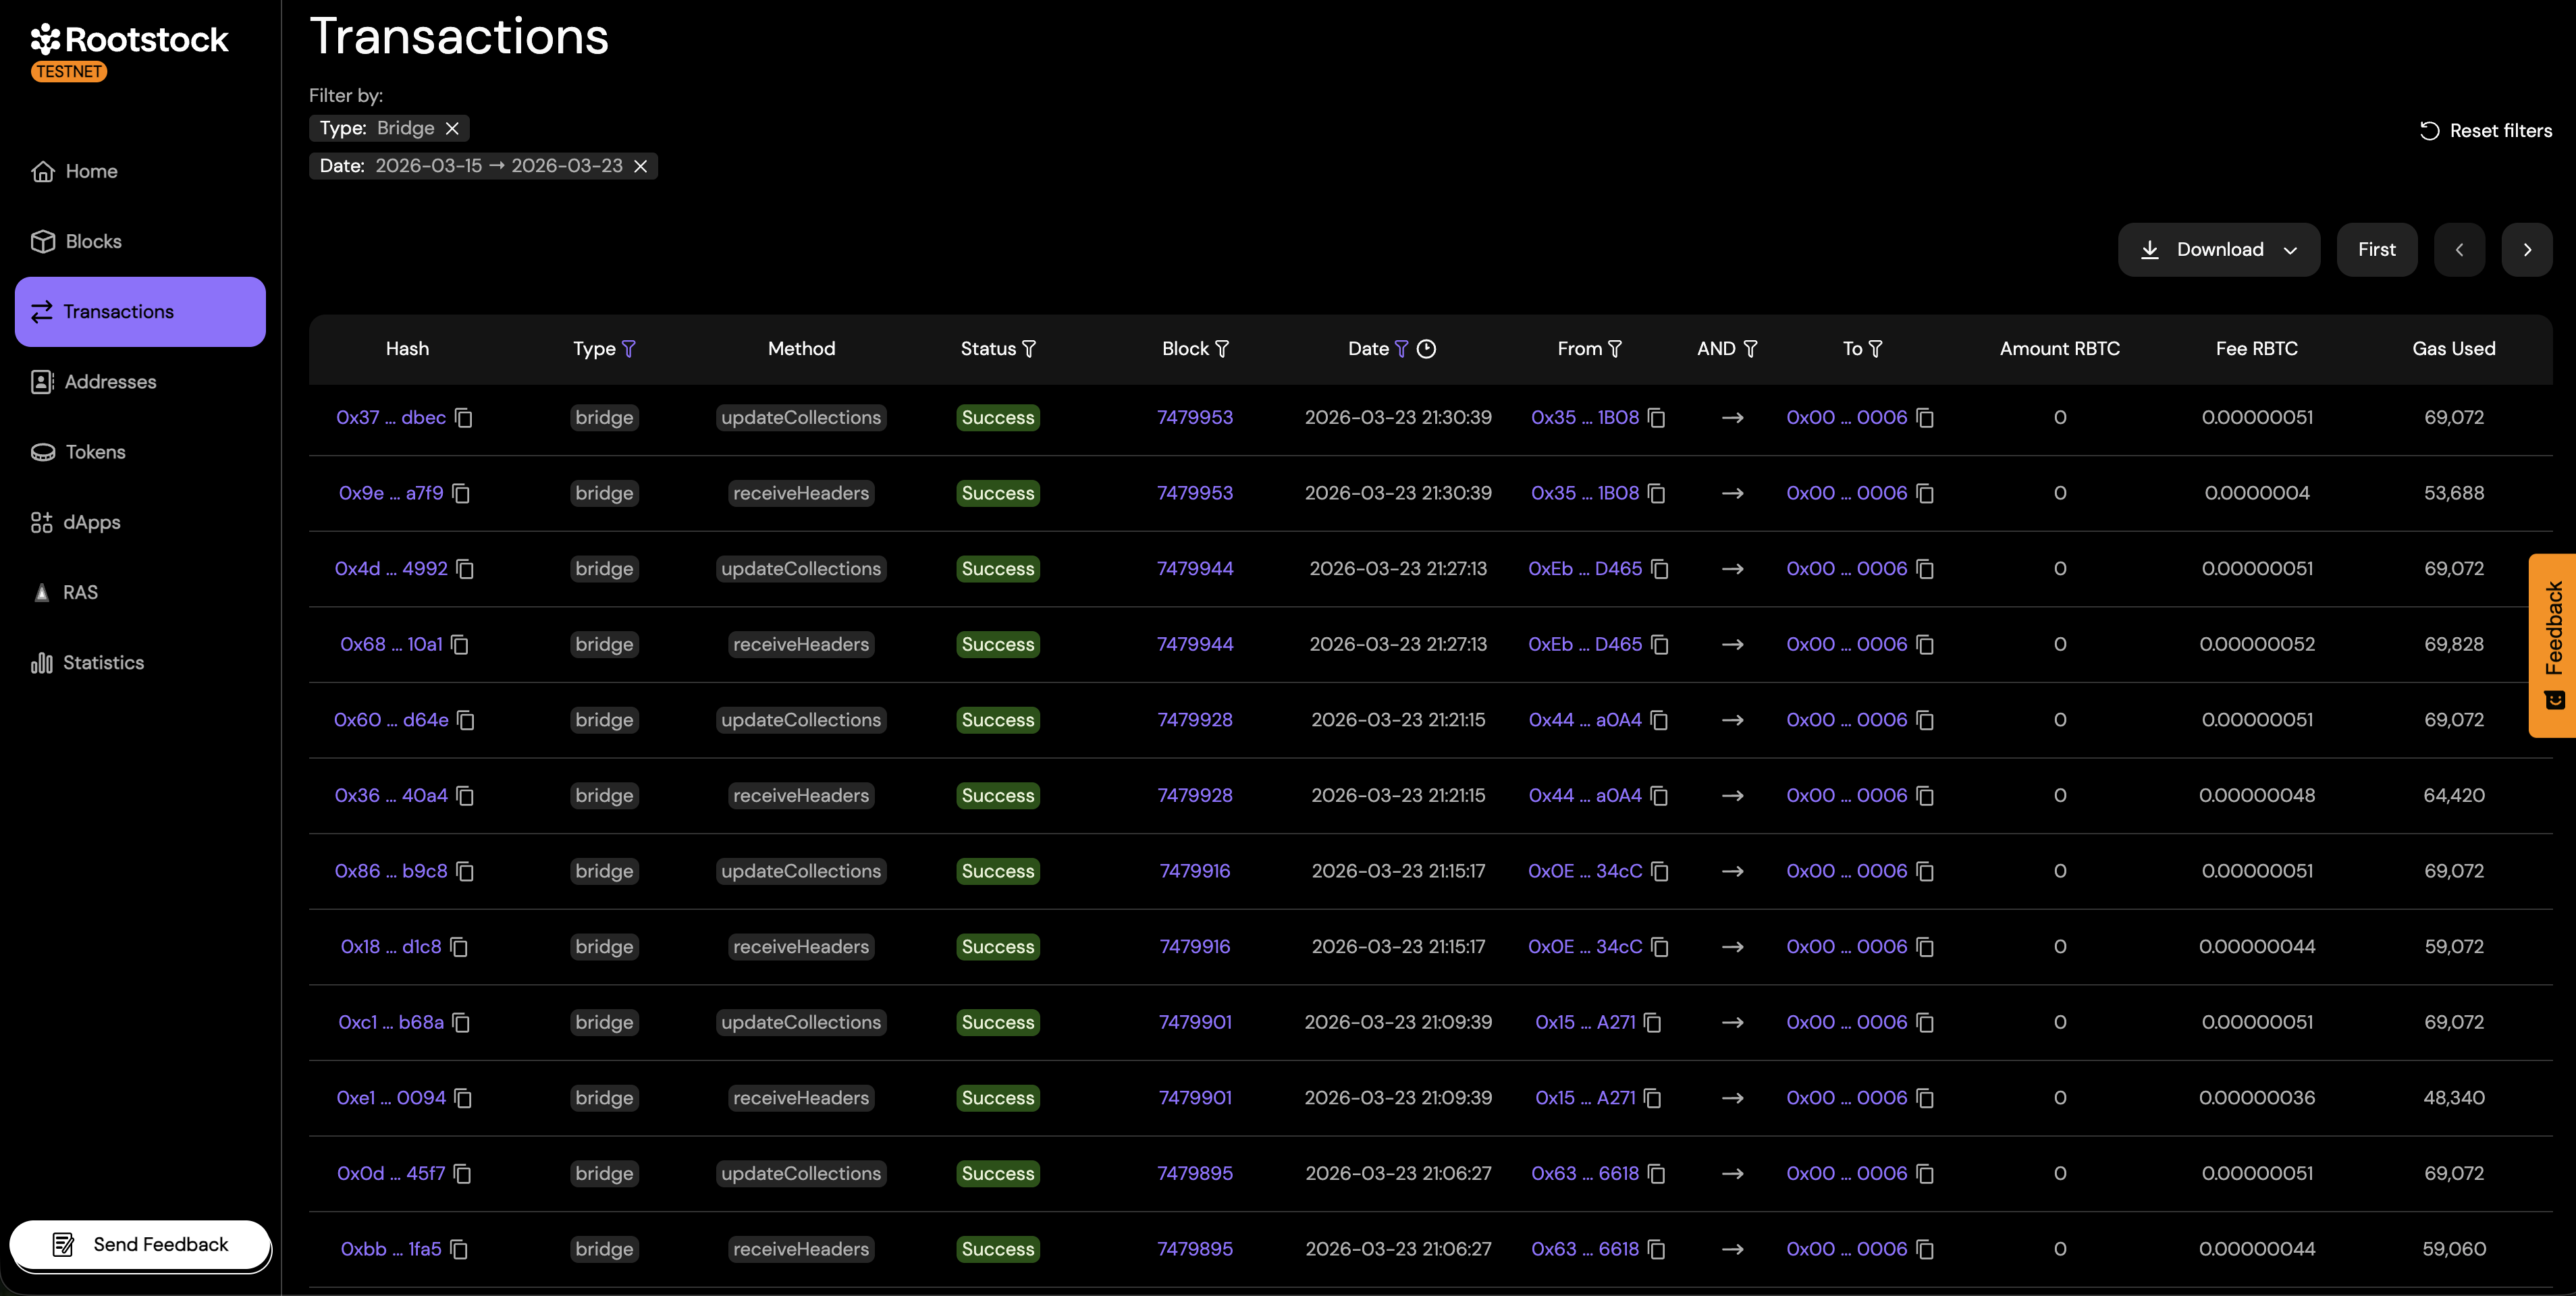The width and height of the screenshot is (2576, 1296).
Task: Open block 7479953 details
Action: coord(1194,418)
